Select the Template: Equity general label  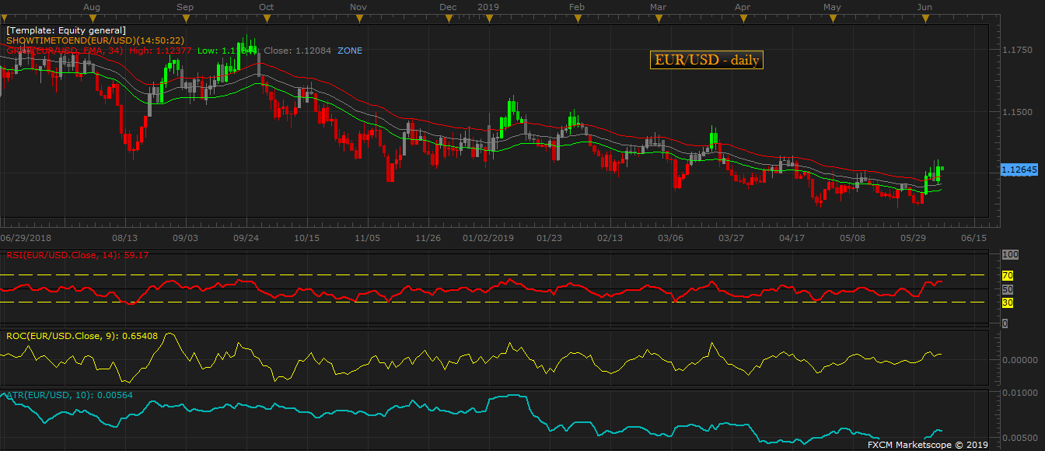coord(60,30)
